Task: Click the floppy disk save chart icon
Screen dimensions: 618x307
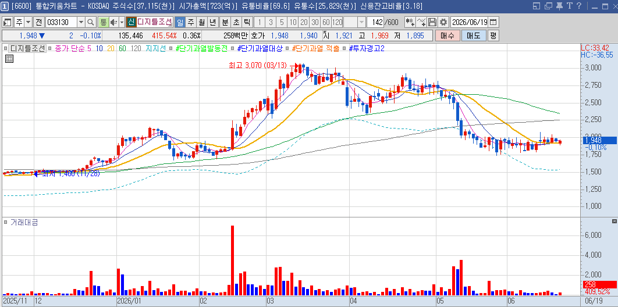Action: pyautogui.click(x=432, y=22)
